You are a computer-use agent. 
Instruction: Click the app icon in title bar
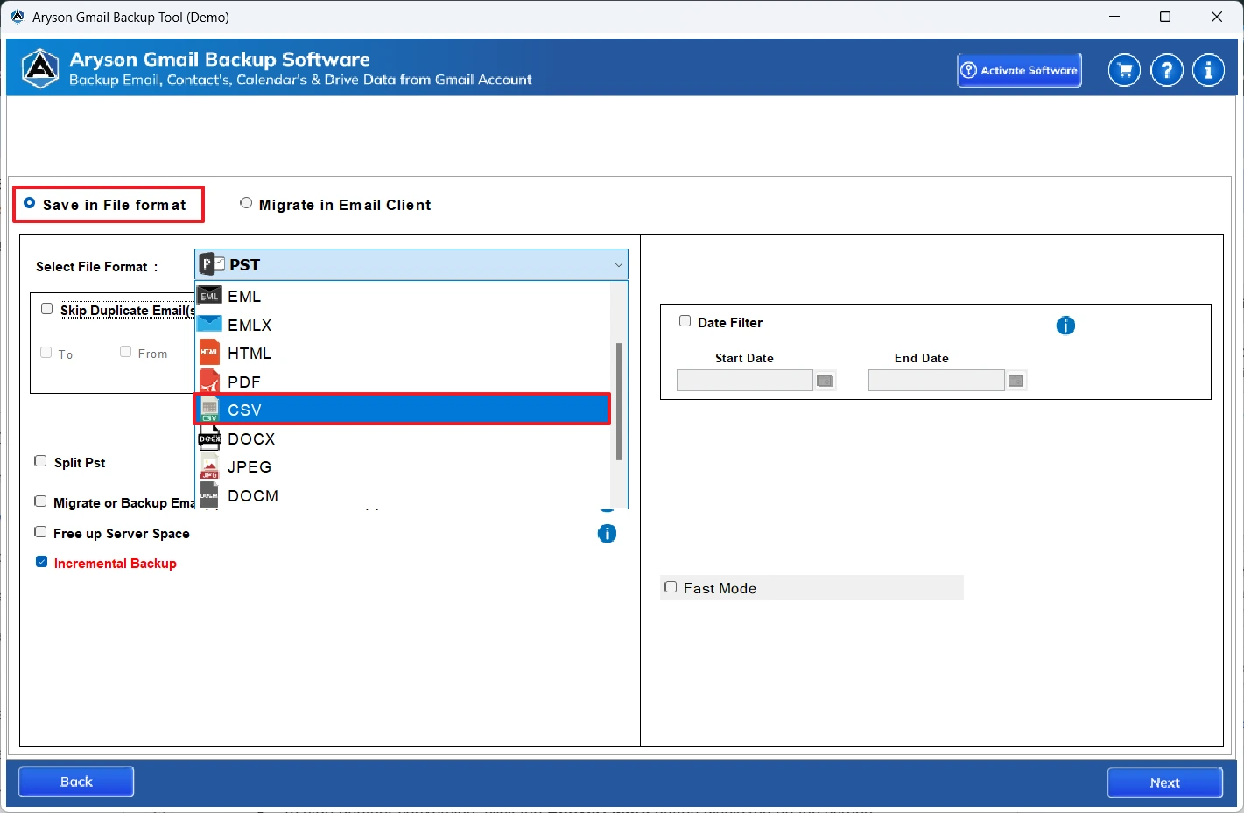[17, 17]
